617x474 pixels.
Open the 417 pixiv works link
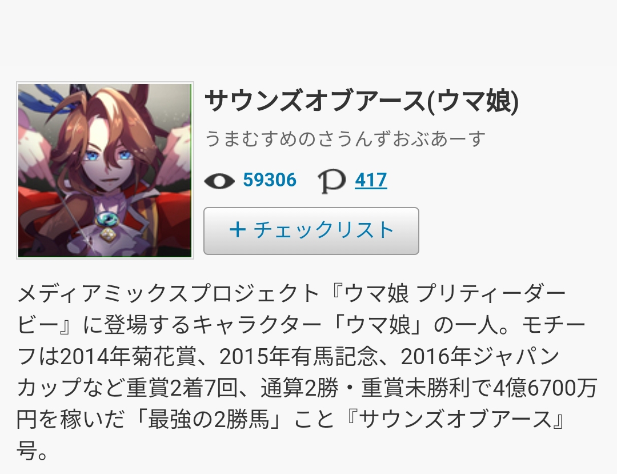coord(371,180)
